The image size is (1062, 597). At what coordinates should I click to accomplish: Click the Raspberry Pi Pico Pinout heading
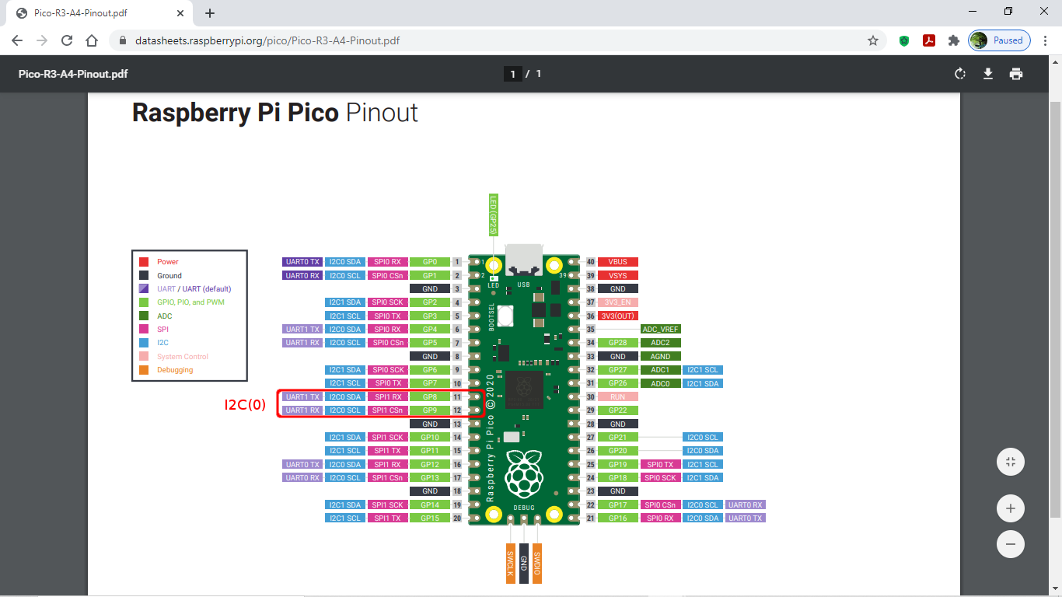pyautogui.click(x=275, y=113)
